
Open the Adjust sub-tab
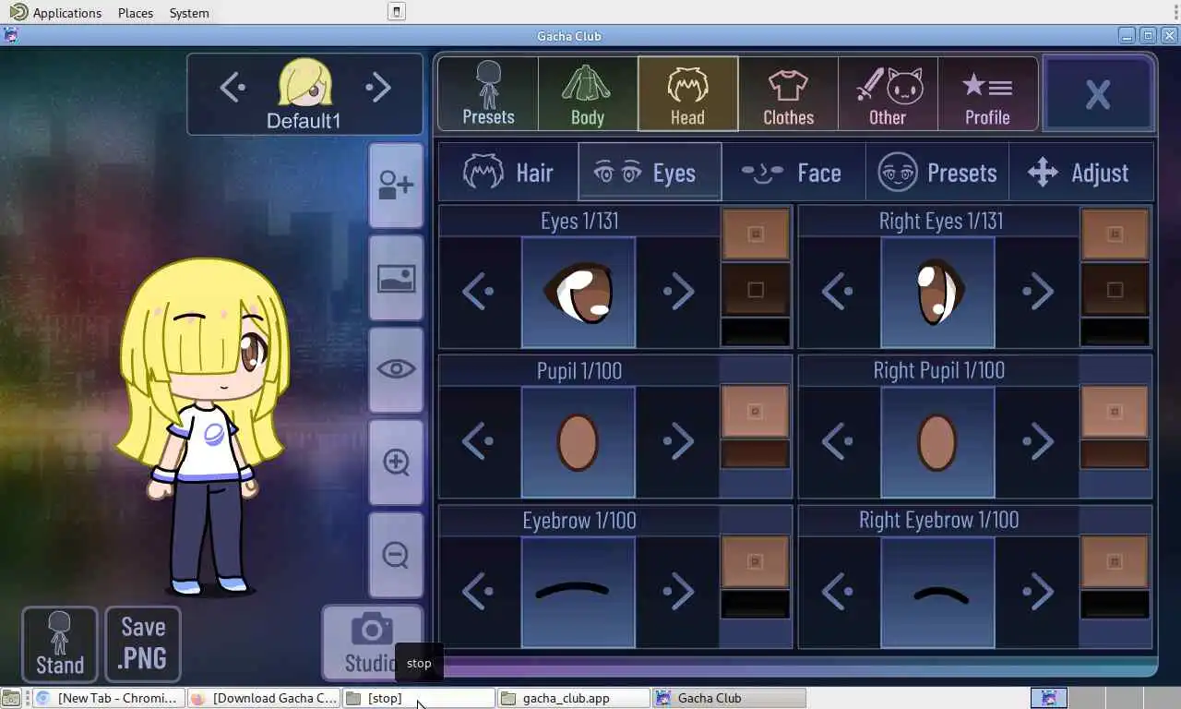pos(1080,173)
